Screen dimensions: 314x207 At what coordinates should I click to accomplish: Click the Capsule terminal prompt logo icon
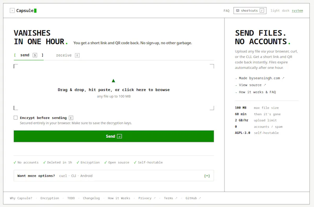tap(12, 11)
